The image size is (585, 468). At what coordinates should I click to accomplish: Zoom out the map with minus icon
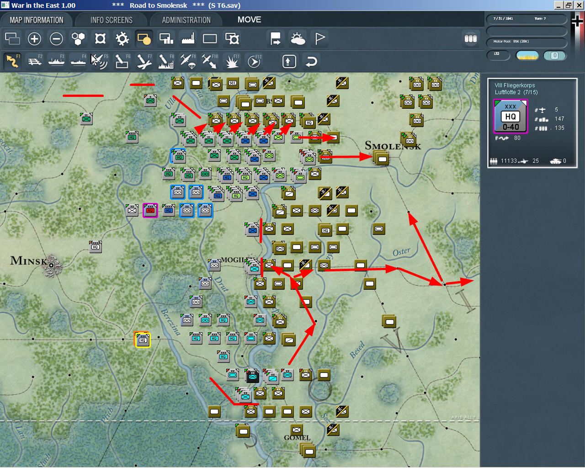tap(56, 39)
